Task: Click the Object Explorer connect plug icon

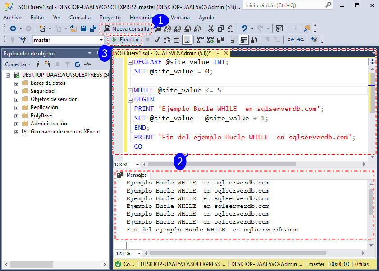Action: 38,64
